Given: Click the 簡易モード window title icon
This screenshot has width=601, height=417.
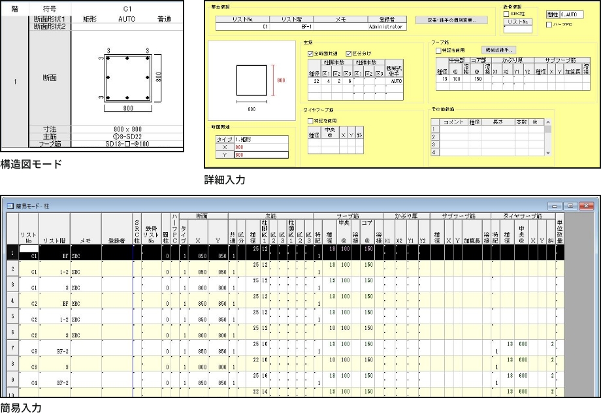Looking at the screenshot, I should [10, 207].
